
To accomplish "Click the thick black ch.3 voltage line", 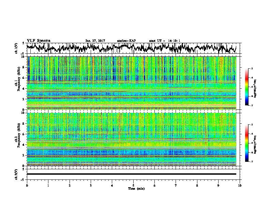I will point(132,174).
